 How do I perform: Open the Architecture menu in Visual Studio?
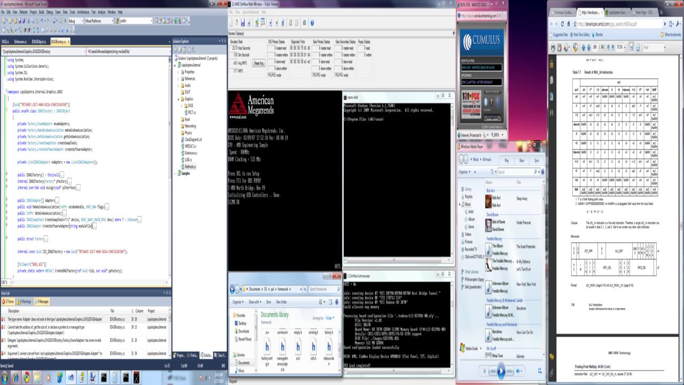click(83, 12)
